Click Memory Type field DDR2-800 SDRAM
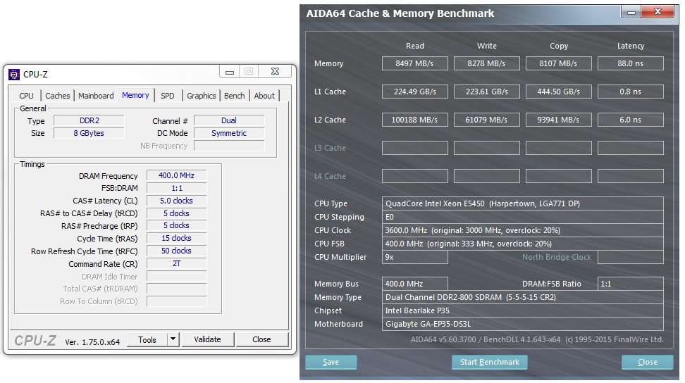685x383 pixels. tap(522, 298)
